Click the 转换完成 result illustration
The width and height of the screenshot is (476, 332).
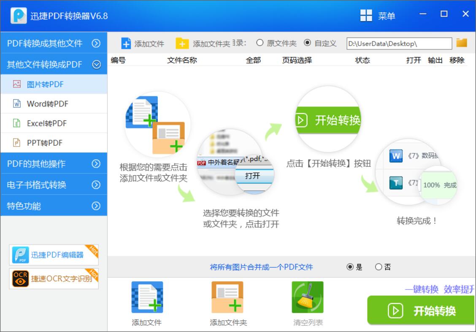click(x=416, y=172)
